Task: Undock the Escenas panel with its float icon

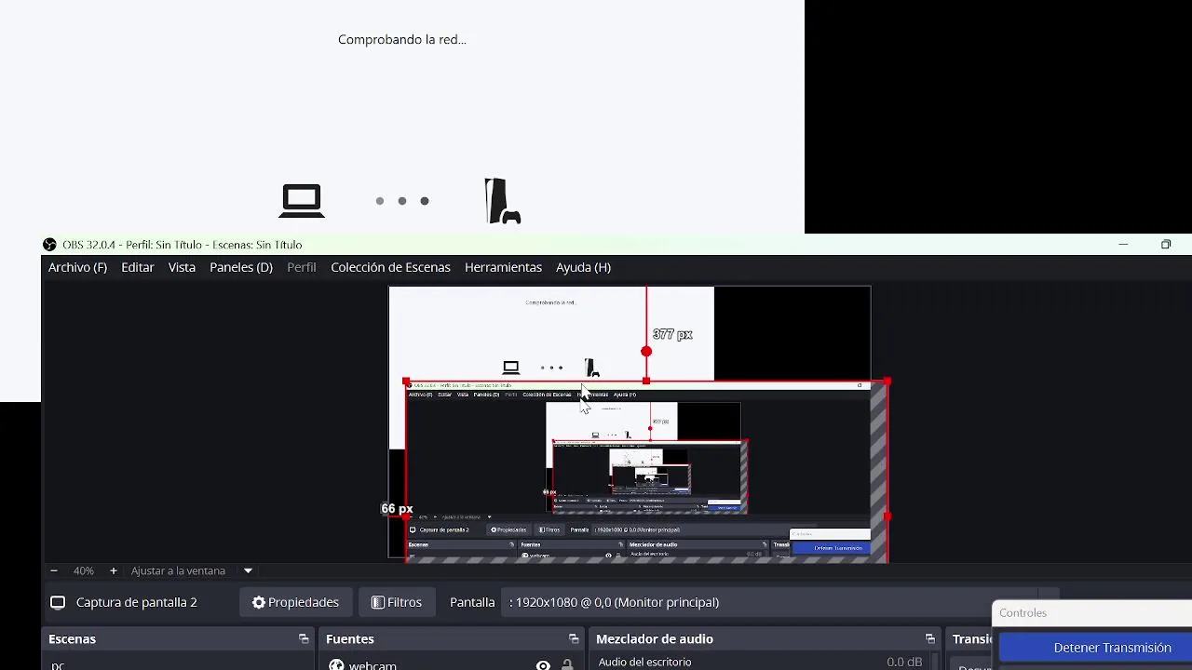Action: pyautogui.click(x=304, y=638)
